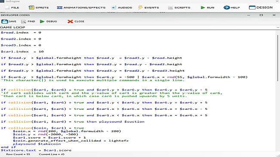Click the HELP label
Viewport: 280px width, 157px height.
click(x=235, y=8)
